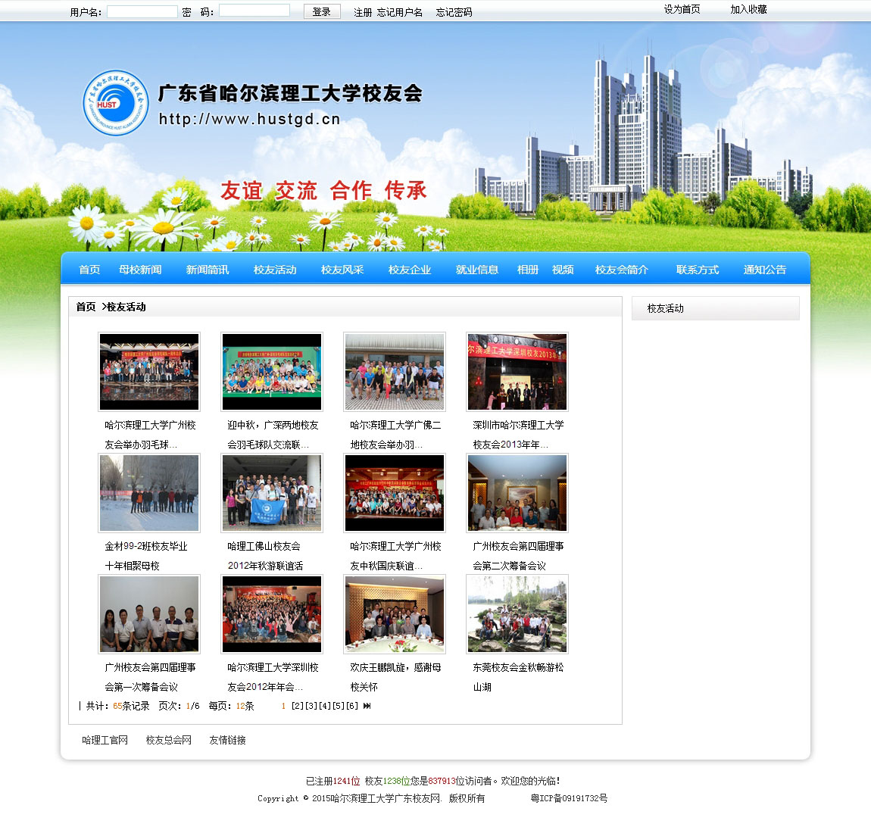Open the 欢庆王鹏凯旋 banquet photo
This screenshot has width=871, height=827.
pos(395,613)
